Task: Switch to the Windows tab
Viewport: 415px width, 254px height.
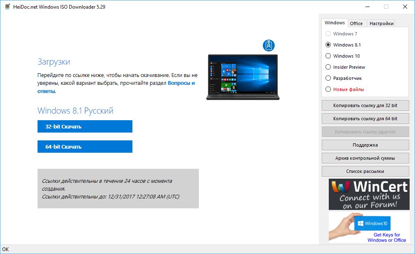Action: click(335, 23)
